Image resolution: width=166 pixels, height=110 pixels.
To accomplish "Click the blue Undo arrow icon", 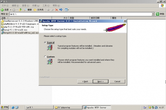I will pos(61,10).
